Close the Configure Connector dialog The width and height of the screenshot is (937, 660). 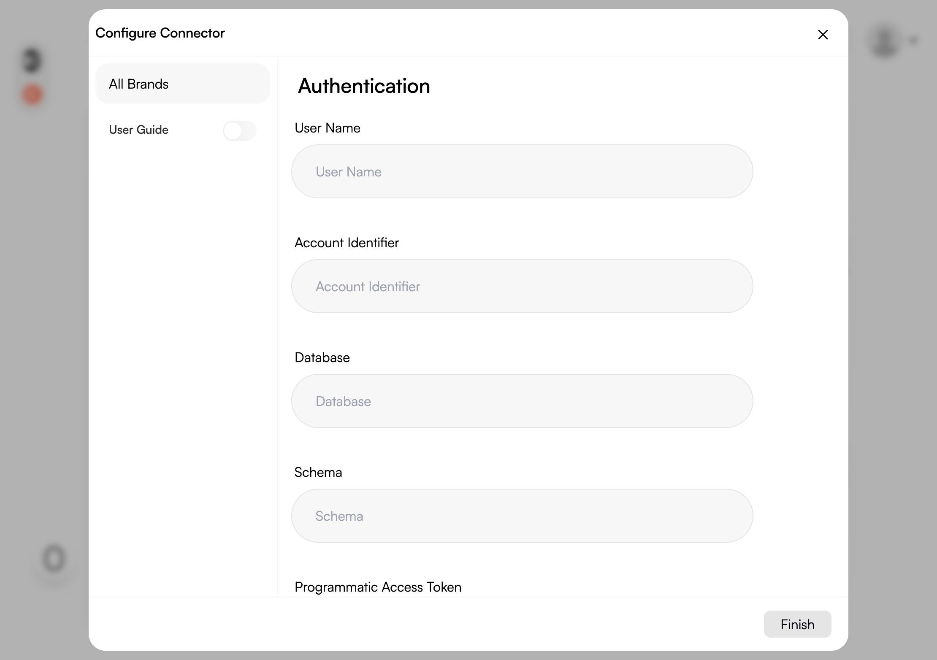823,35
